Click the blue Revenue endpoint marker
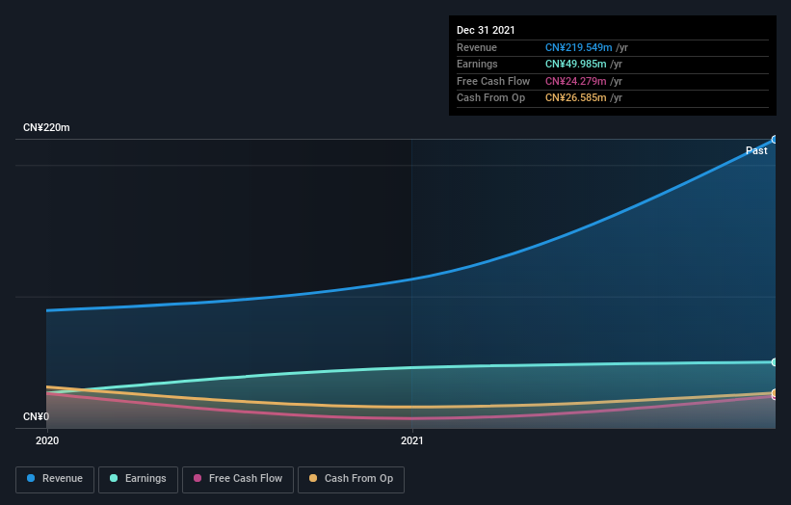 774,140
